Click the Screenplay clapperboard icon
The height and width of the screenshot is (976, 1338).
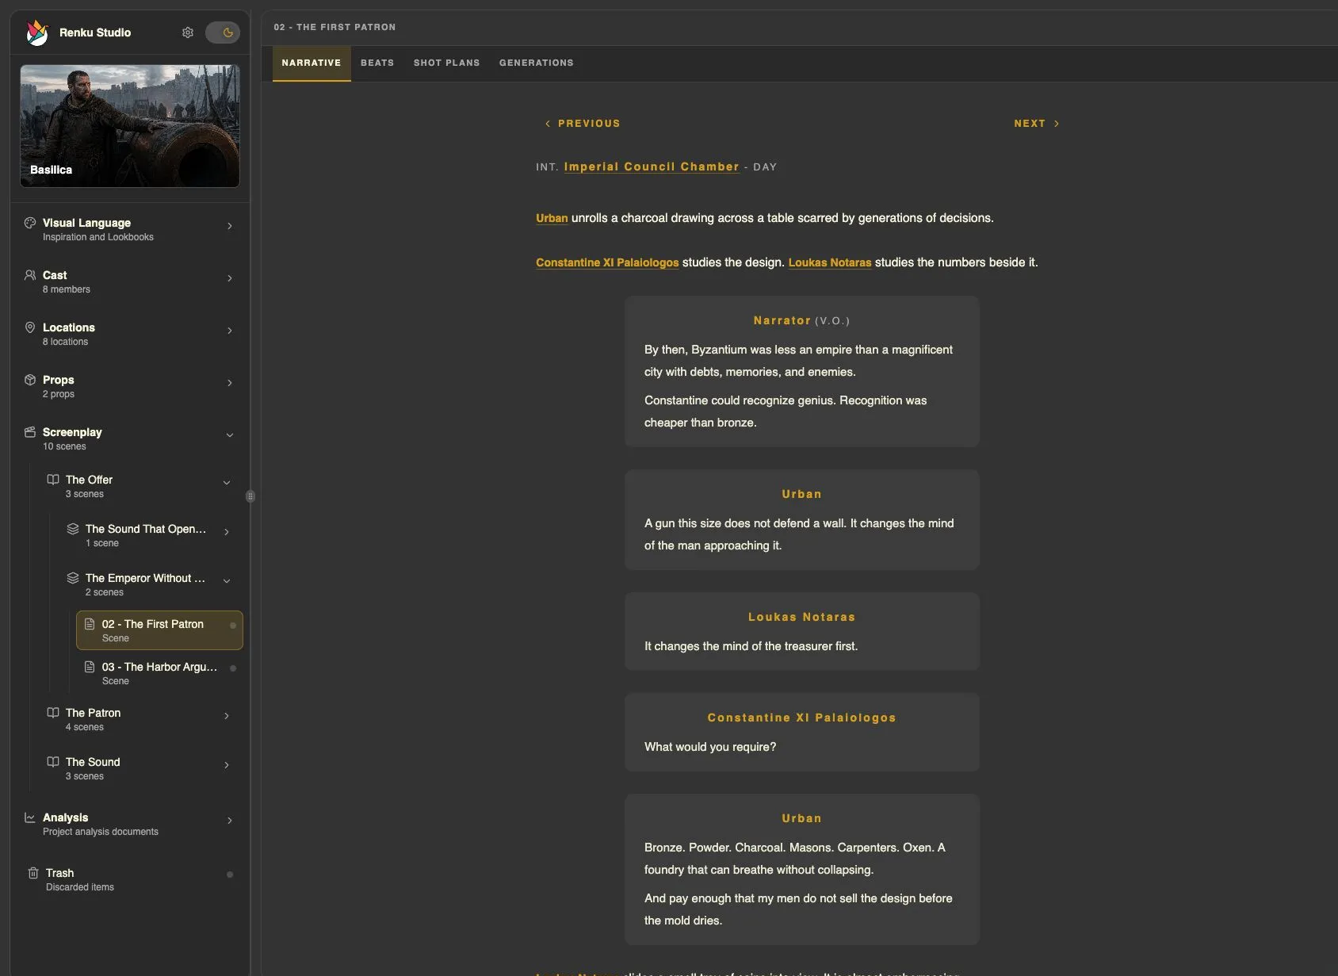coord(30,432)
